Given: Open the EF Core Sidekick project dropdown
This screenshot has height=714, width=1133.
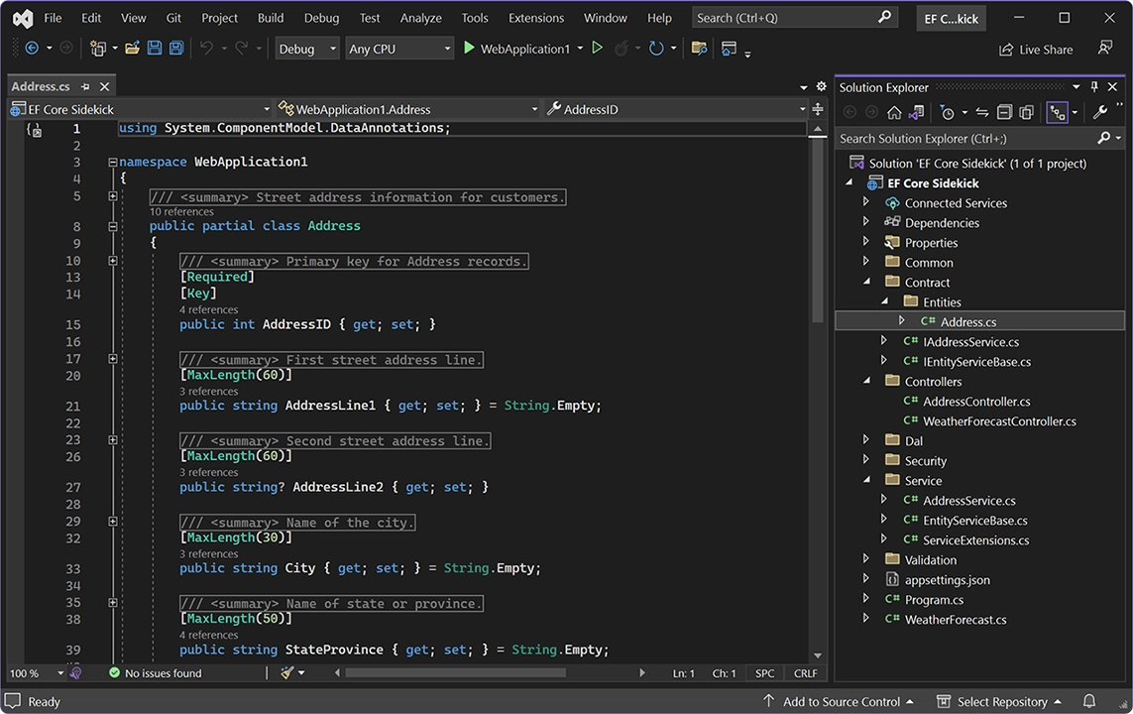Looking at the screenshot, I should (140, 109).
